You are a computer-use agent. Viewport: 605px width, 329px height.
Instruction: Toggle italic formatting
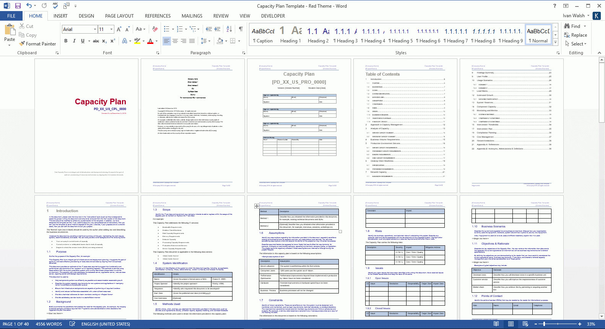74,41
